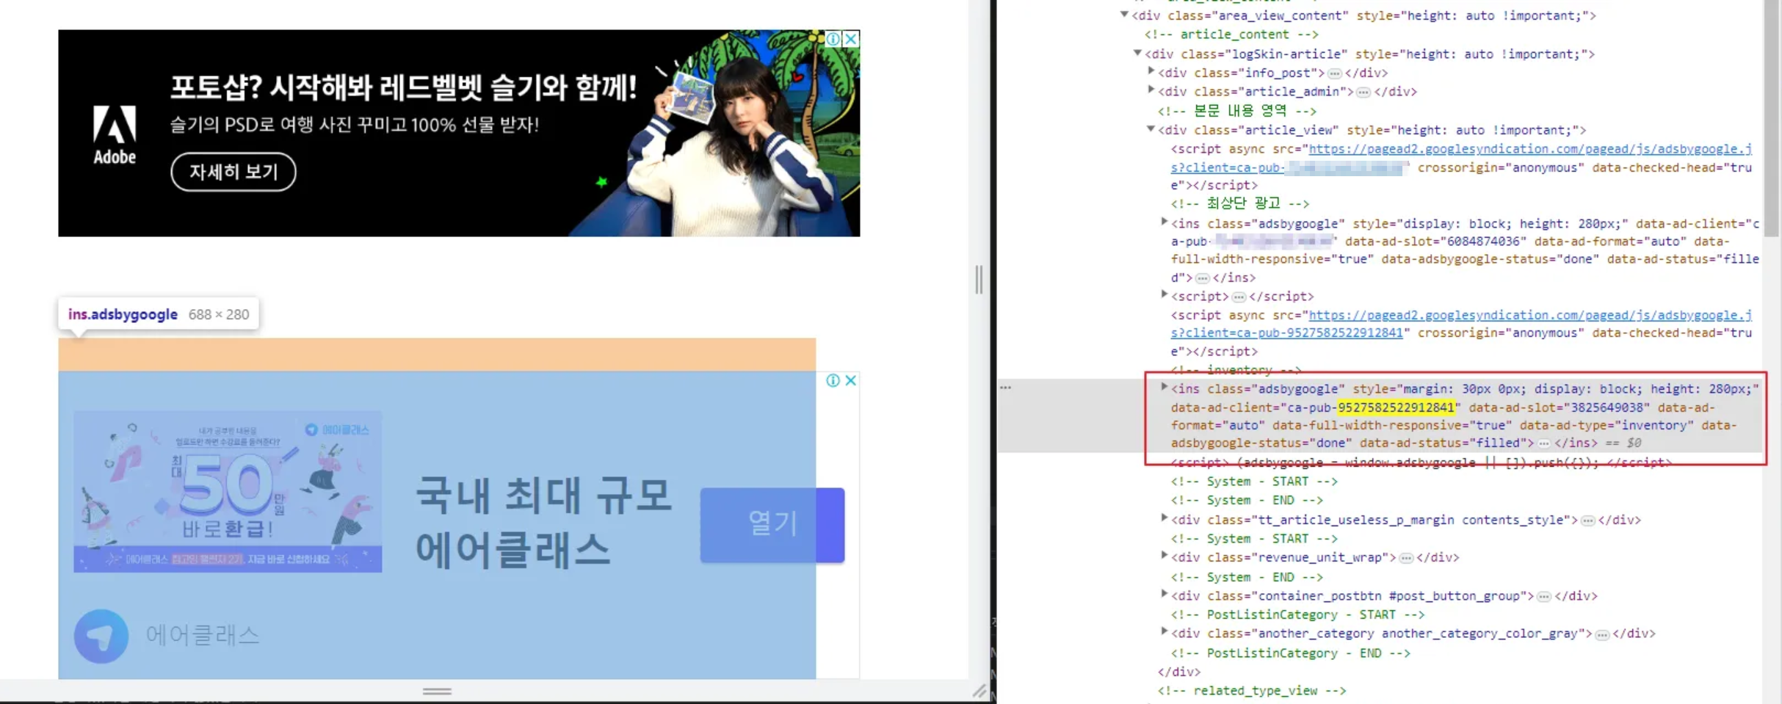Close the Adobe Photoshop banner ad
Viewport: 1782px width, 704px height.
click(850, 39)
